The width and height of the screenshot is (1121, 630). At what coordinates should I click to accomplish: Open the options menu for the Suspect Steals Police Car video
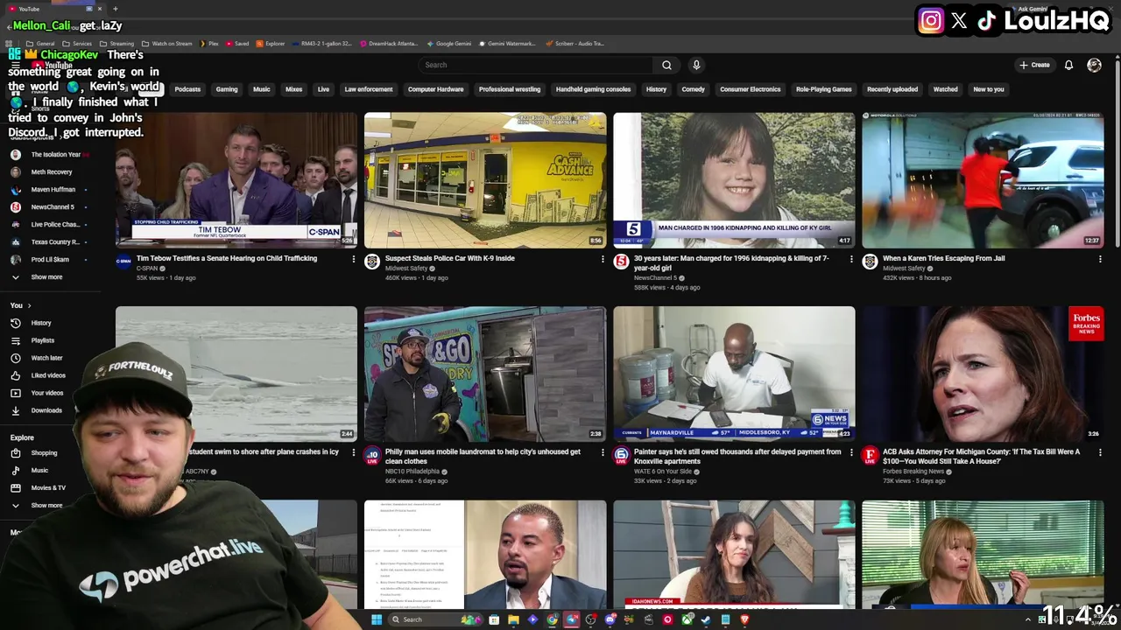point(603,259)
